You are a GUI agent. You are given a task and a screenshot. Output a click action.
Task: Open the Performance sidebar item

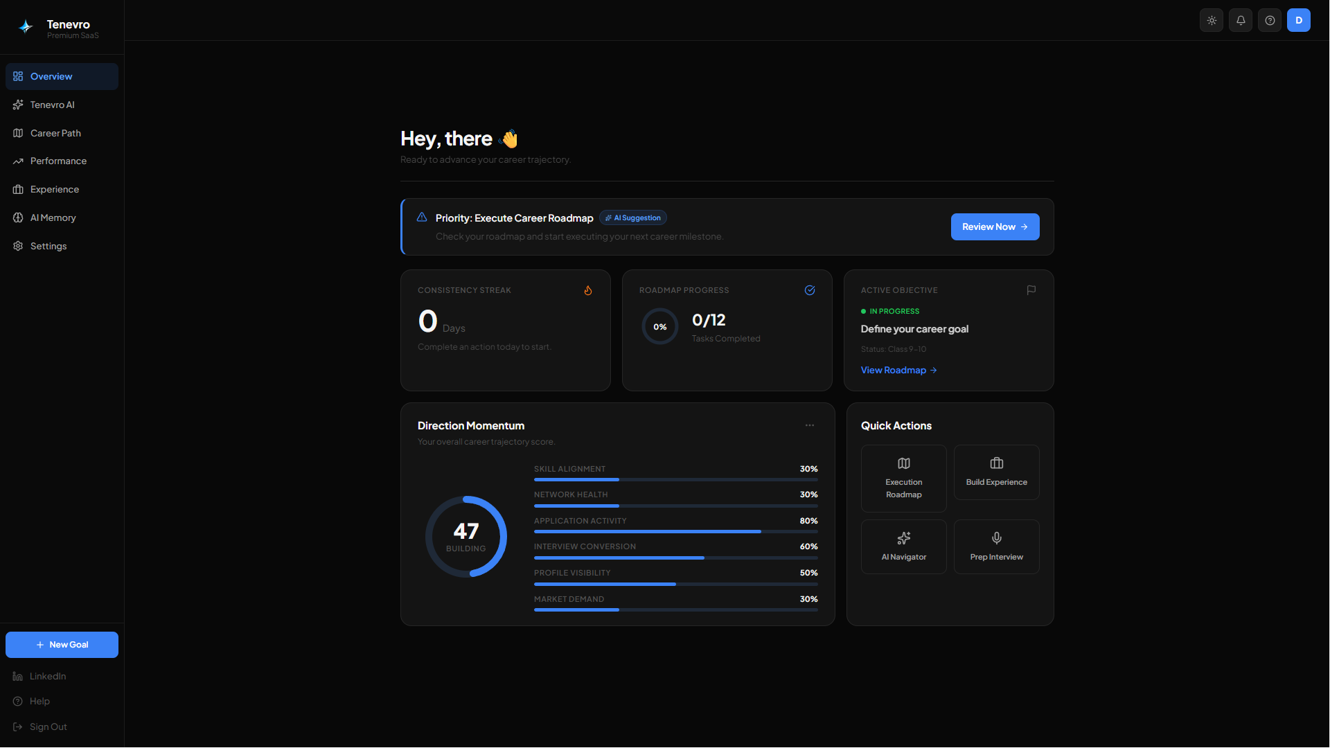click(62, 161)
